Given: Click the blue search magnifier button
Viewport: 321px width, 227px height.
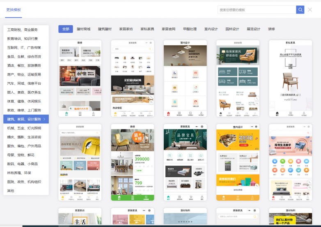Looking at the screenshot, I should [x=300, y=9].
